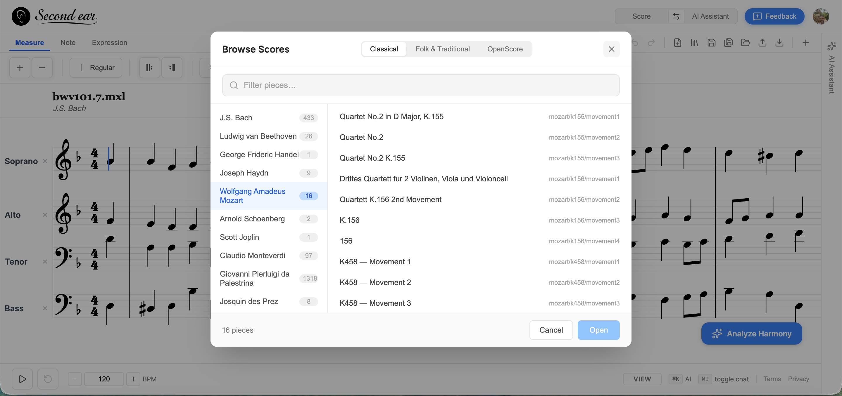Open a file from folder icon
Screen dimensions: 842x396
pyautogui.click(x=746, y=42)
